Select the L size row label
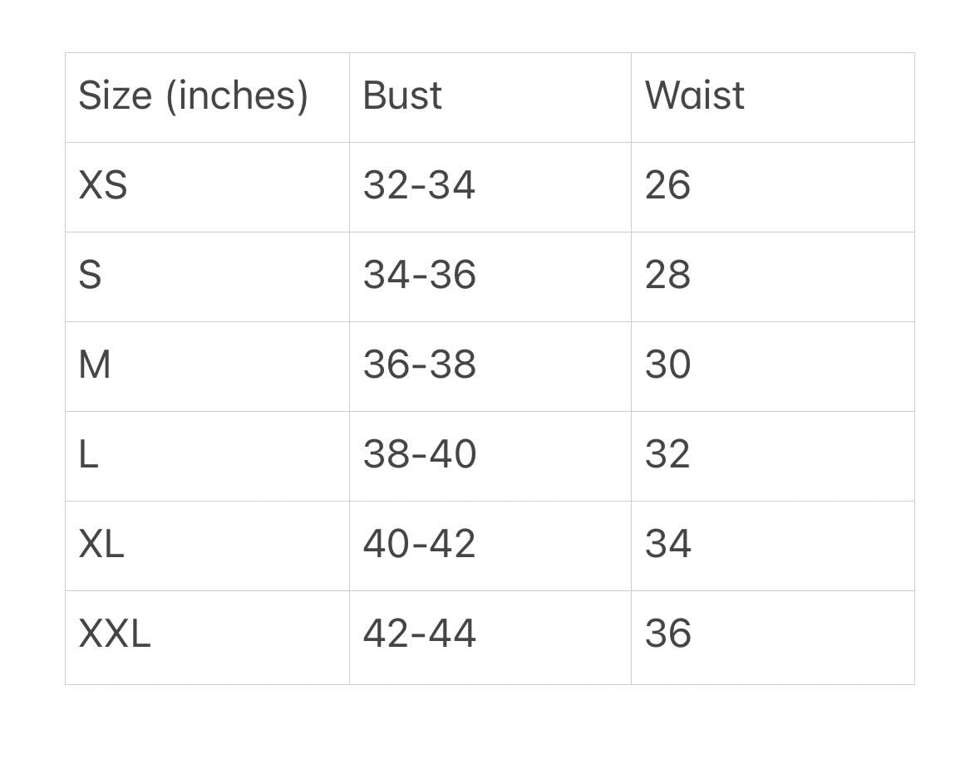 (x=88, y=454)
